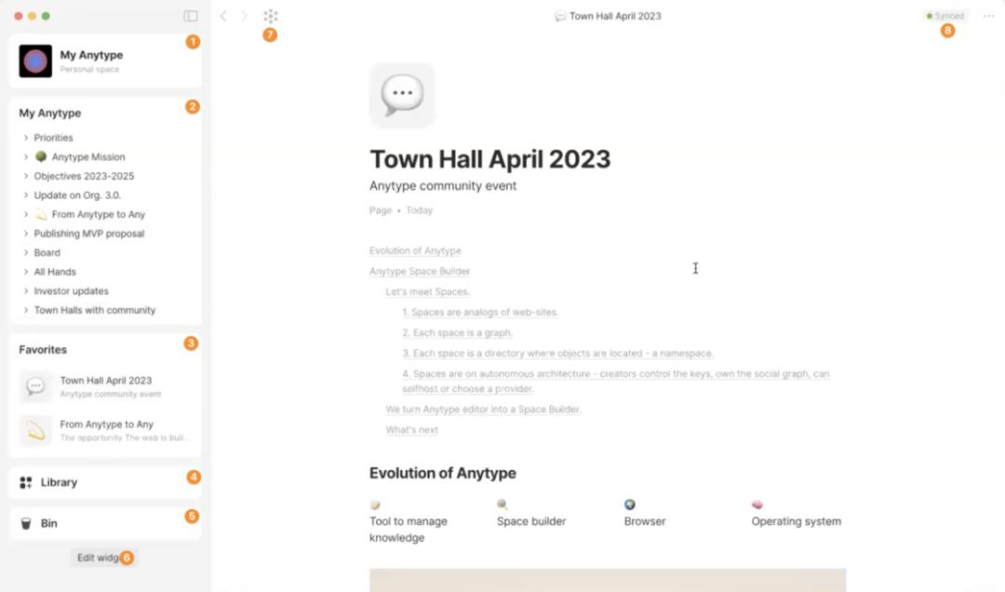
Task: Select Priorities in the sidebar
Action: [x=54, y=137]
